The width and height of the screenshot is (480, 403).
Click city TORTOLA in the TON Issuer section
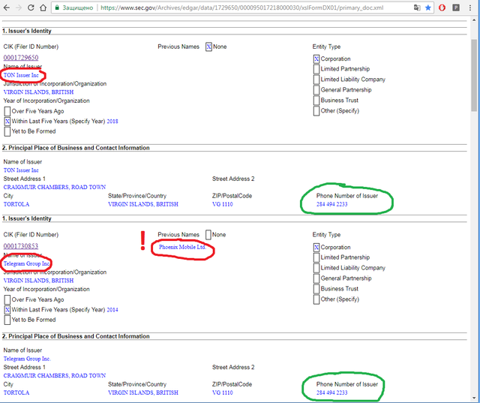[16, 204]
